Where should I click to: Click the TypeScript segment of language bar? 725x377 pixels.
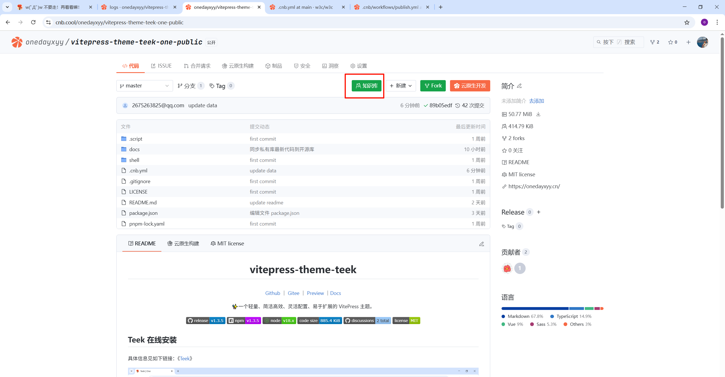577,309
